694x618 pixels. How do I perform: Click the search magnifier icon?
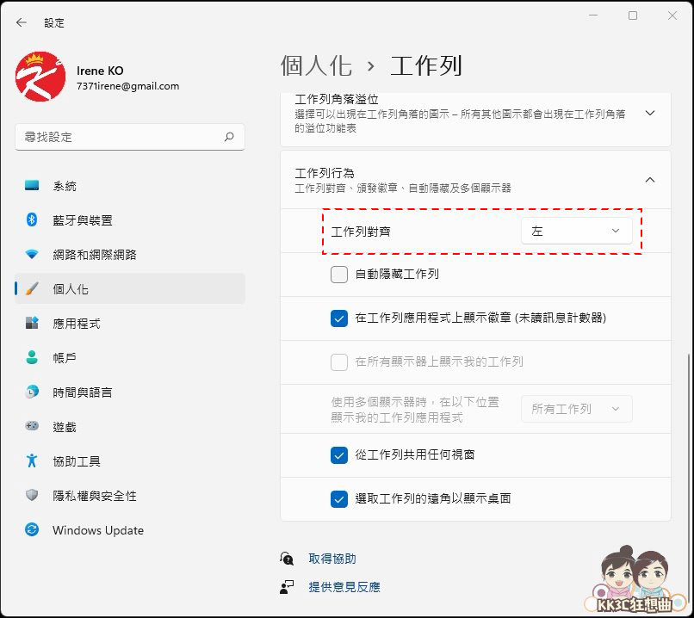tap(229, 137)
